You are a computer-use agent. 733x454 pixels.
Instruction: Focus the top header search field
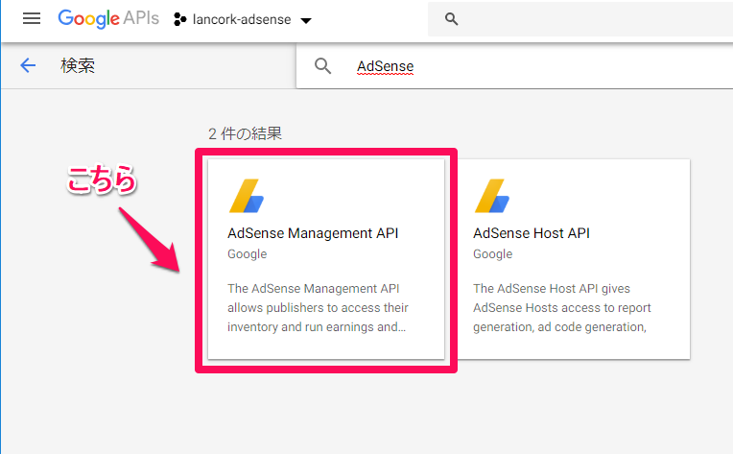click(580, 18)
